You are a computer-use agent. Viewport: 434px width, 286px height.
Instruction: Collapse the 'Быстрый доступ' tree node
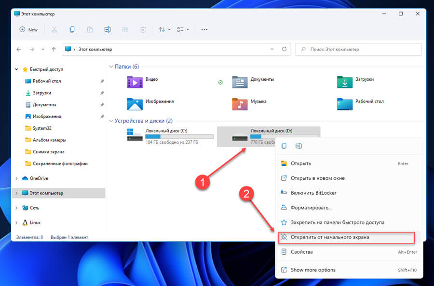click(16, 69)
